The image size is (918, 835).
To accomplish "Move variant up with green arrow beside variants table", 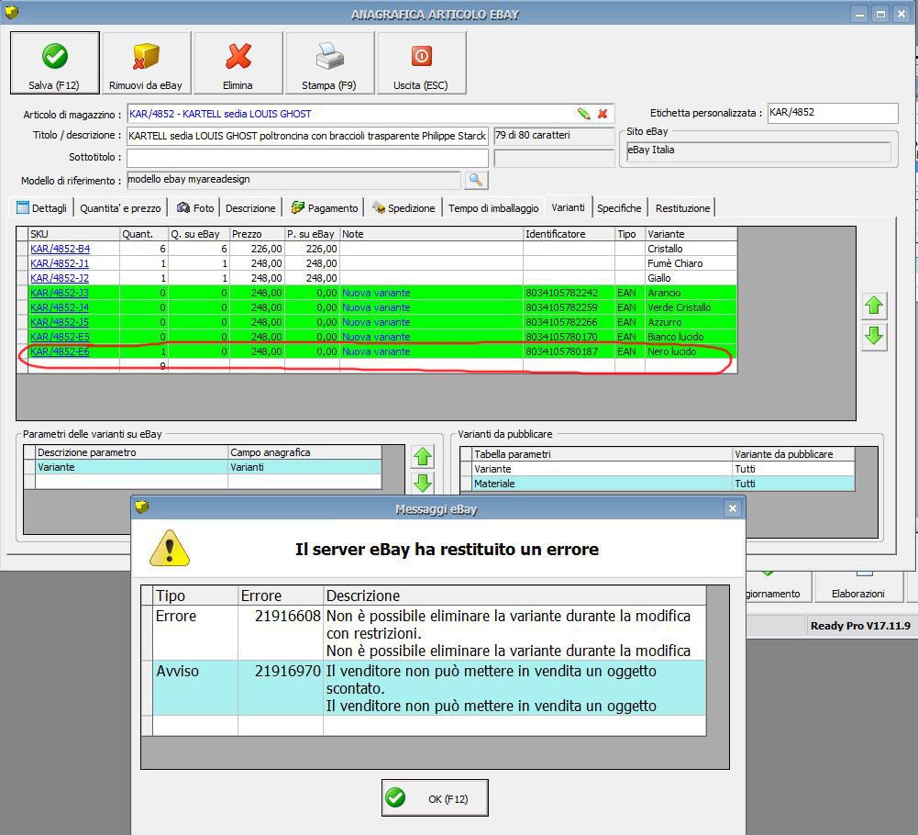I will click(874, 306).
